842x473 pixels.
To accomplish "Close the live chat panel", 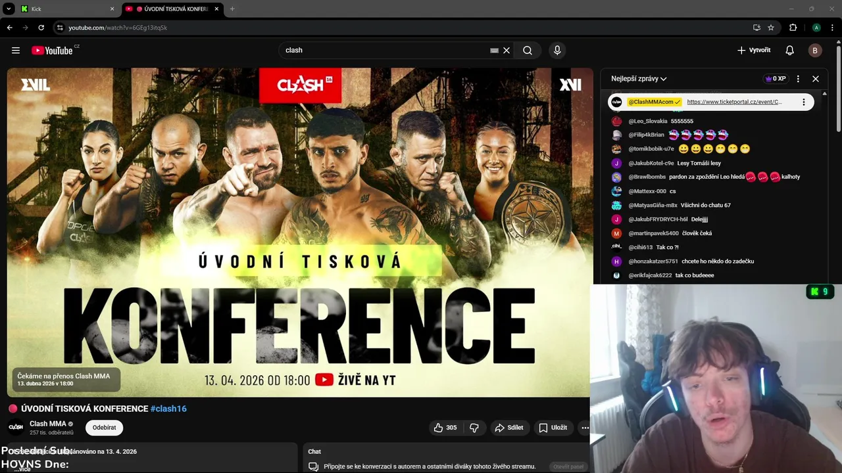I will (816, 79).
